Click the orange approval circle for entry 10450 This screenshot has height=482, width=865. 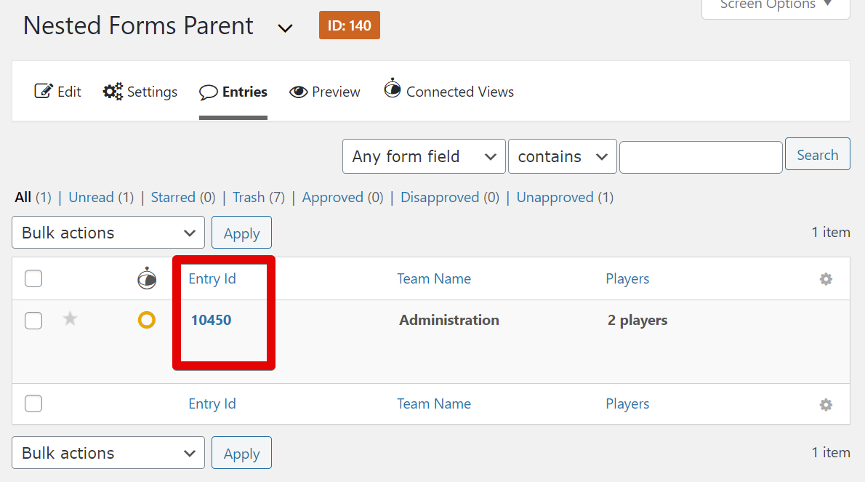click(147, 320)
